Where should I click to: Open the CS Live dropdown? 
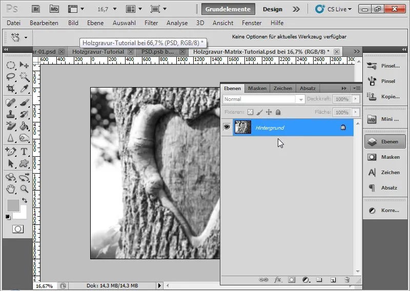click(x=333, y=9)
